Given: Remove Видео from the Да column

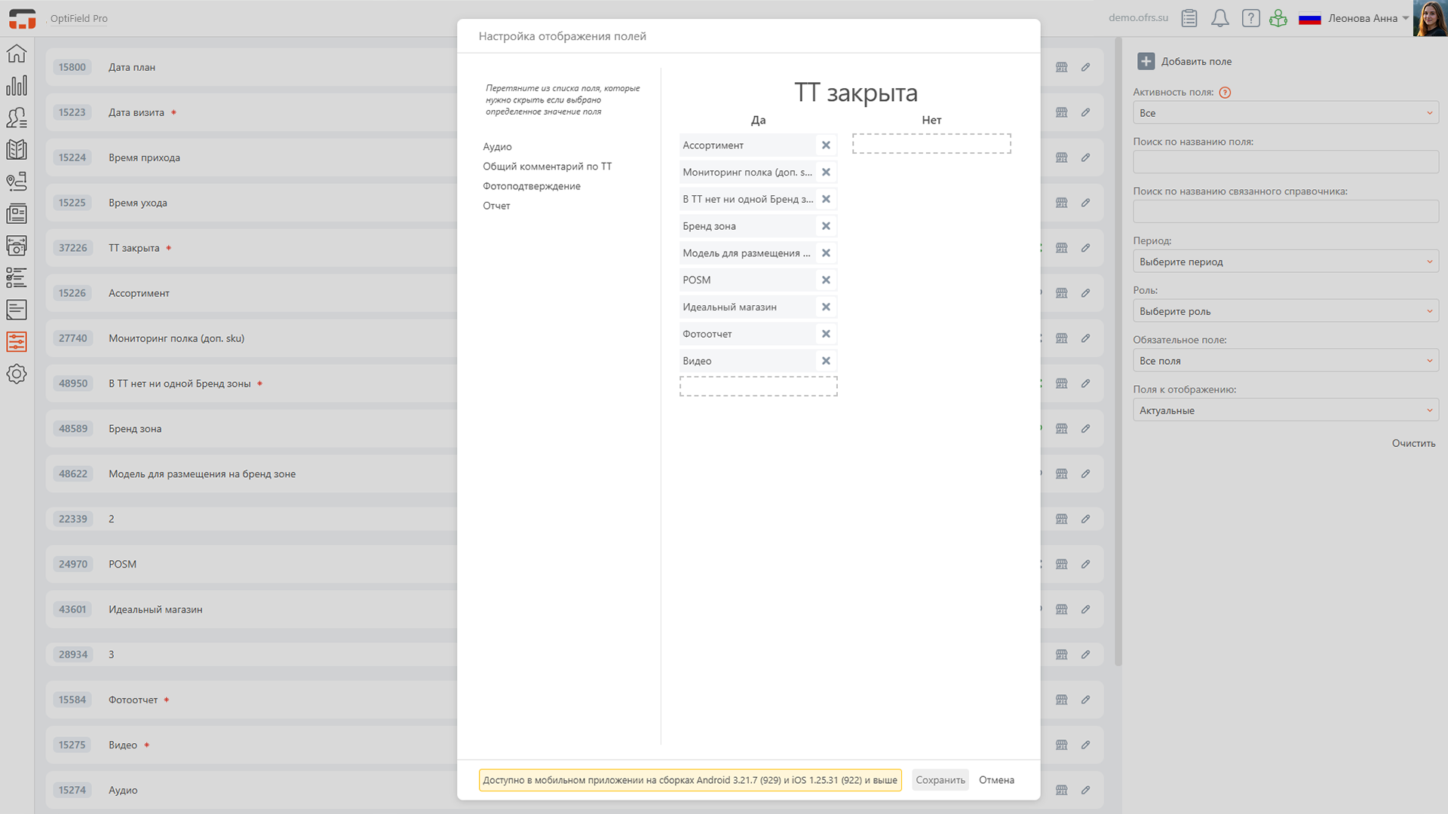Looking at the screenshot, I should pos(826,361).
